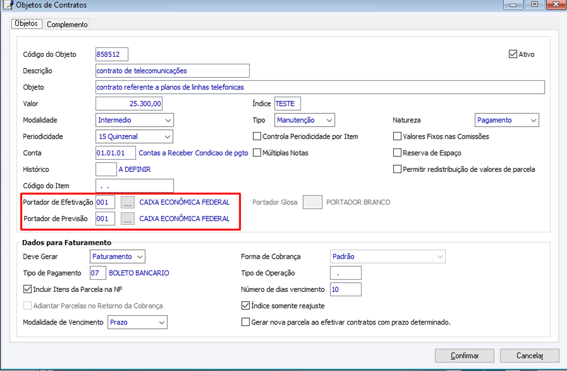Image resolution: width=567 pixels, height=371 pixels.
Task: Click the Código do Objeto field
Action: [x=112, y=54]
